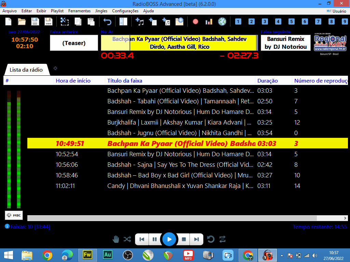Open the Arquivo menu
The height and width of the screenshot is (262, 350).
[x=10, y=11]
